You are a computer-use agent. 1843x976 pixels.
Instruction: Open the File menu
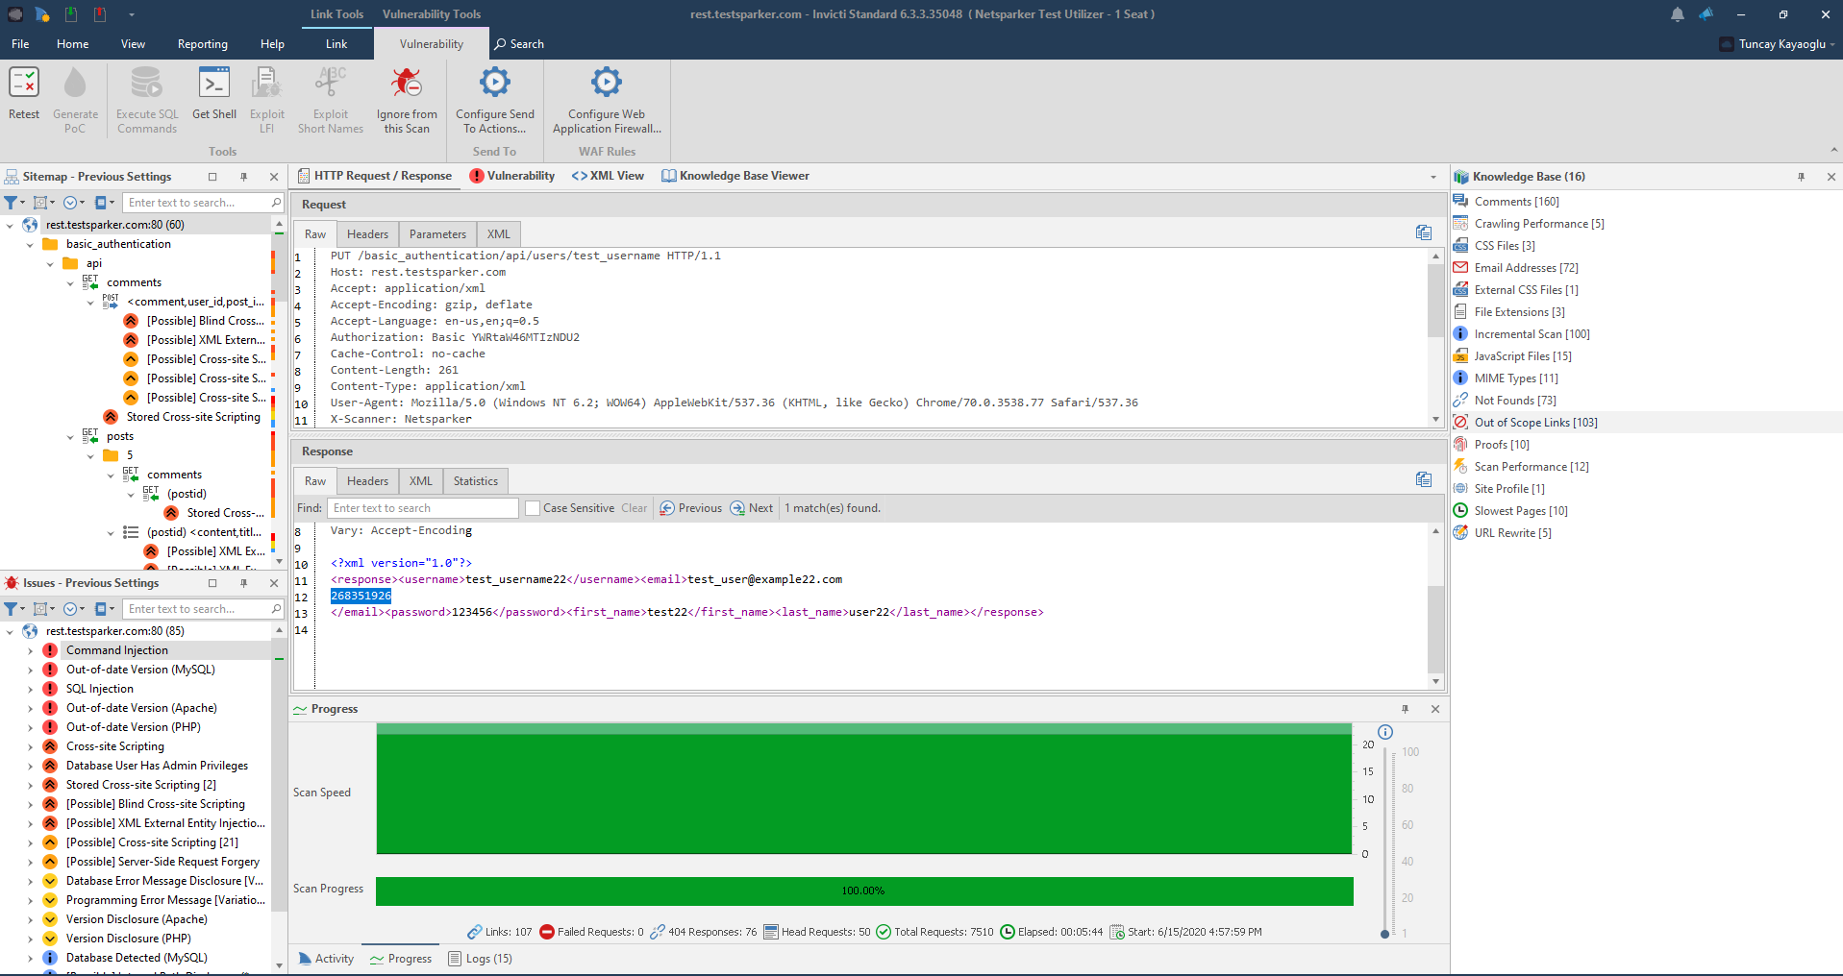[x=20, y=44]
